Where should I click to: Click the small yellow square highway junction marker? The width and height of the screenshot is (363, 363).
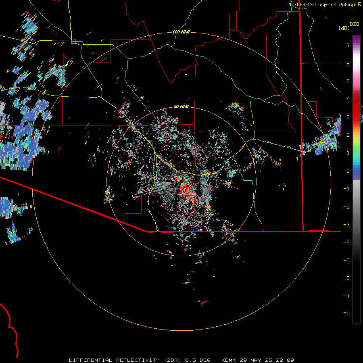(x=73, y=42)
